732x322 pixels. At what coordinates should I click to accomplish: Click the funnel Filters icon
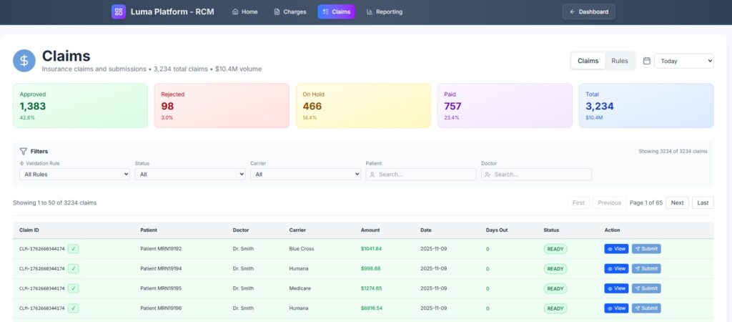point(24,152)
